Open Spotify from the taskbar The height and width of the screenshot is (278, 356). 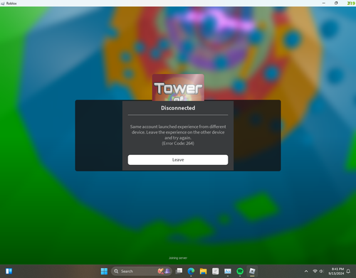coord(240,271)
